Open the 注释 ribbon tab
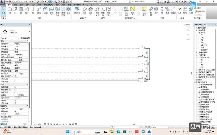 click(34, 5)
